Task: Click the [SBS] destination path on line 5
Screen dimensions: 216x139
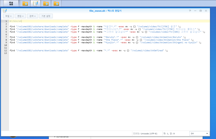Action: point(175,32)
